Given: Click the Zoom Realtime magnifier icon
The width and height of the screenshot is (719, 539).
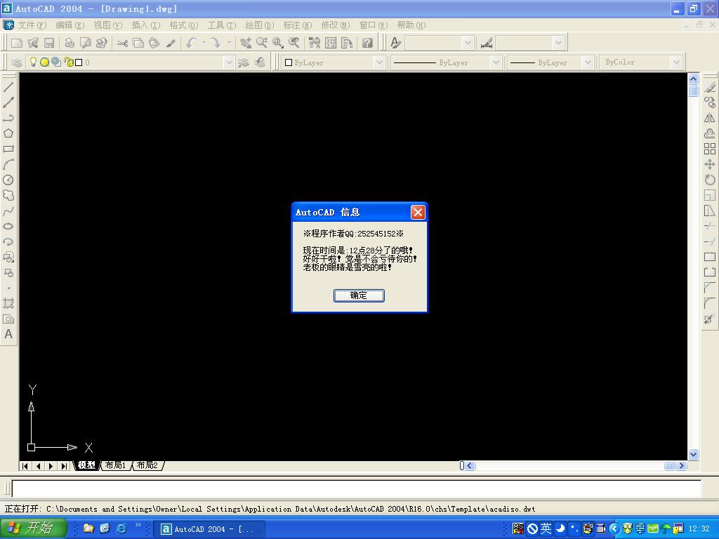Looking at the screenshot, I should coord(262,43).
